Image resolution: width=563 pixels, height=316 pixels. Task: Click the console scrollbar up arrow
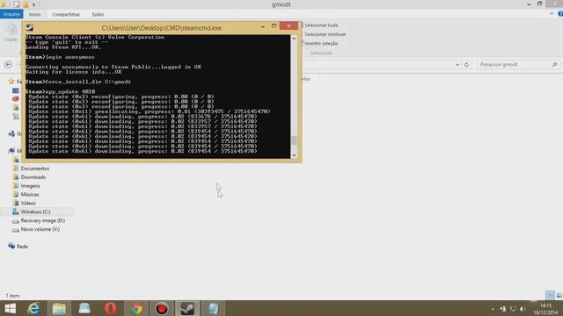click(x=294, y=39)
